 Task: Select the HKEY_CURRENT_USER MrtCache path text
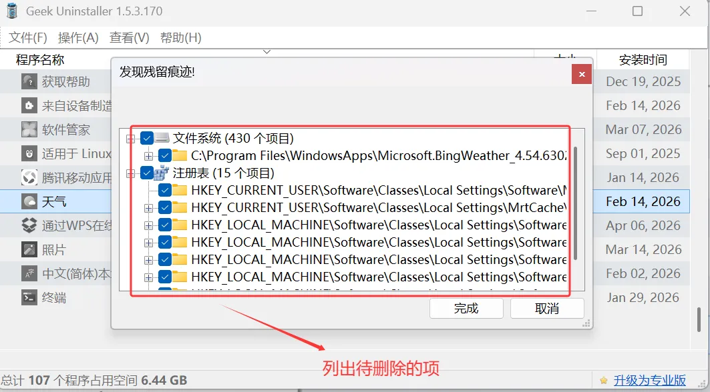tap(379, 207)
